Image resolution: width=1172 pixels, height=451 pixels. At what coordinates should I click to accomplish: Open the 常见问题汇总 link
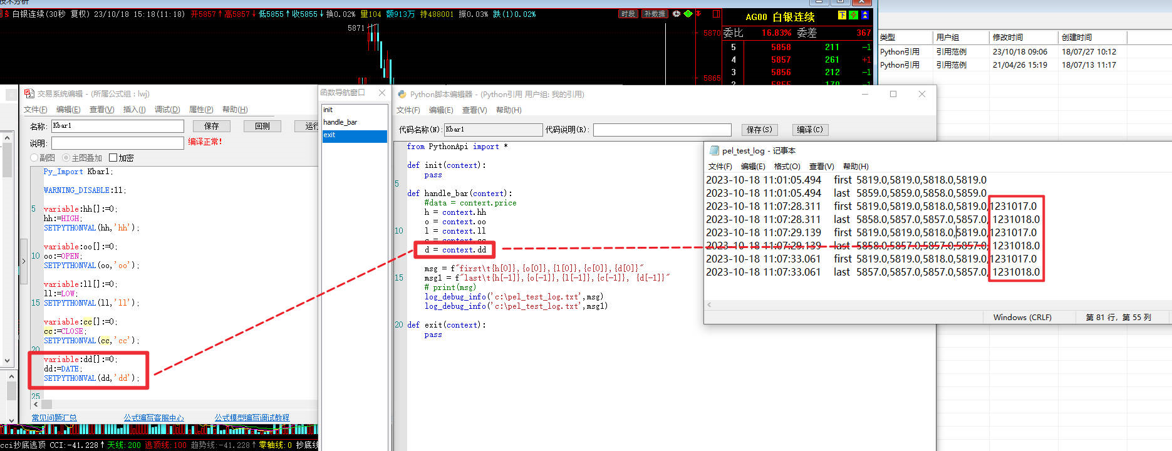(x=54, y=418)
